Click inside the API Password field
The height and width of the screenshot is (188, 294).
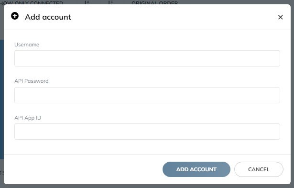[147, 95]
